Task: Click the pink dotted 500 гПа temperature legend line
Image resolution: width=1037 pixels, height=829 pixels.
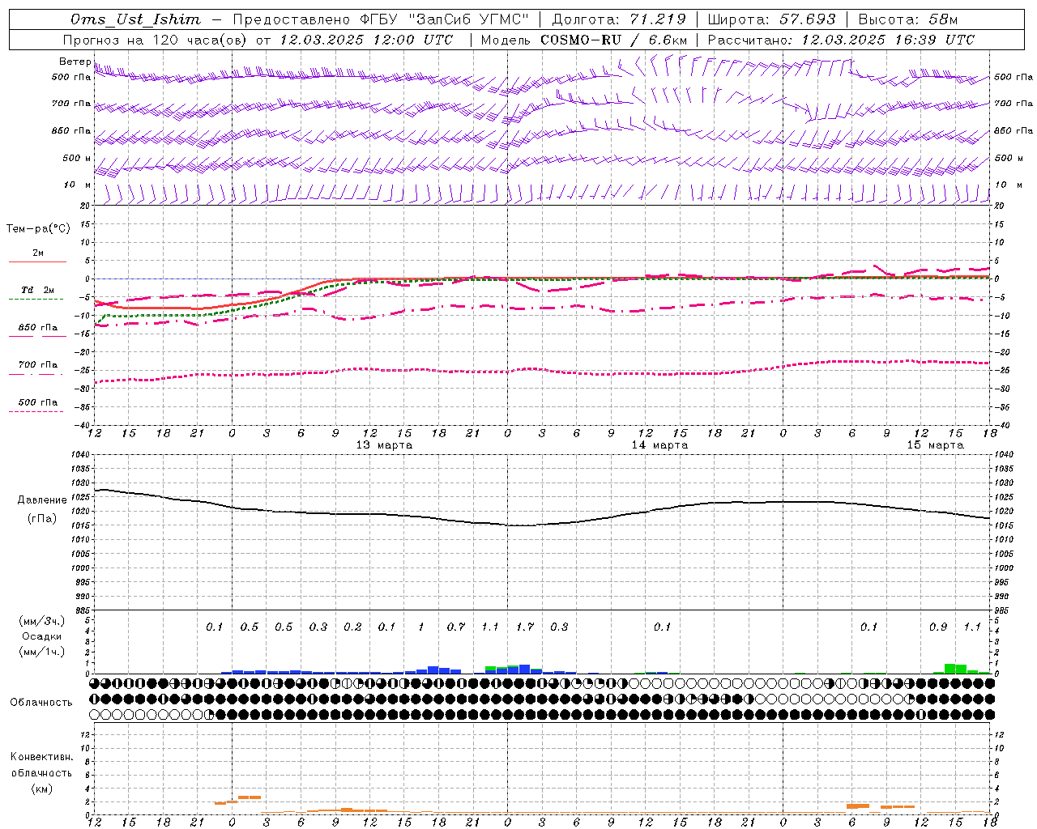Action: (36, 411)
